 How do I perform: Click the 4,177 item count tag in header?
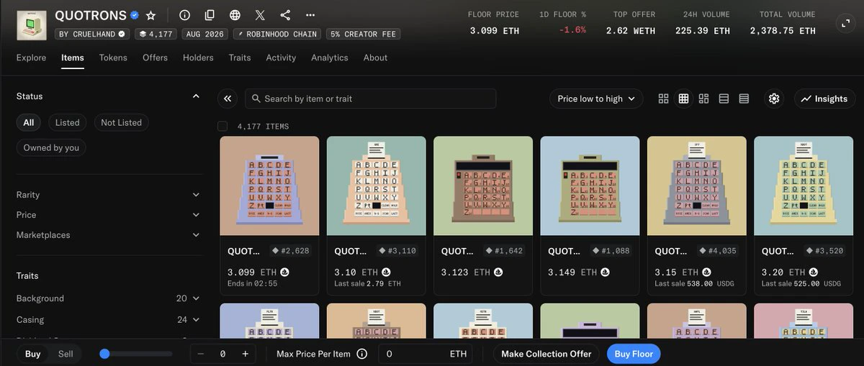(x=155, y=34)
